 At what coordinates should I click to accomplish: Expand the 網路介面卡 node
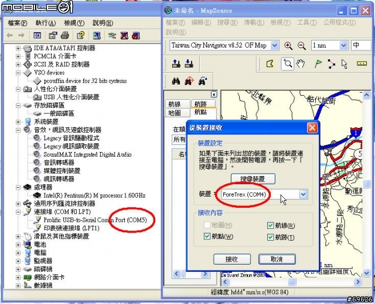18,278
